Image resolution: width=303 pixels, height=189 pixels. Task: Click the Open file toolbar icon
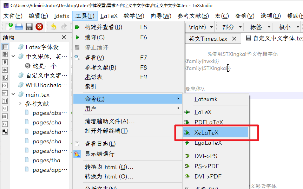(x=19, y=27)
